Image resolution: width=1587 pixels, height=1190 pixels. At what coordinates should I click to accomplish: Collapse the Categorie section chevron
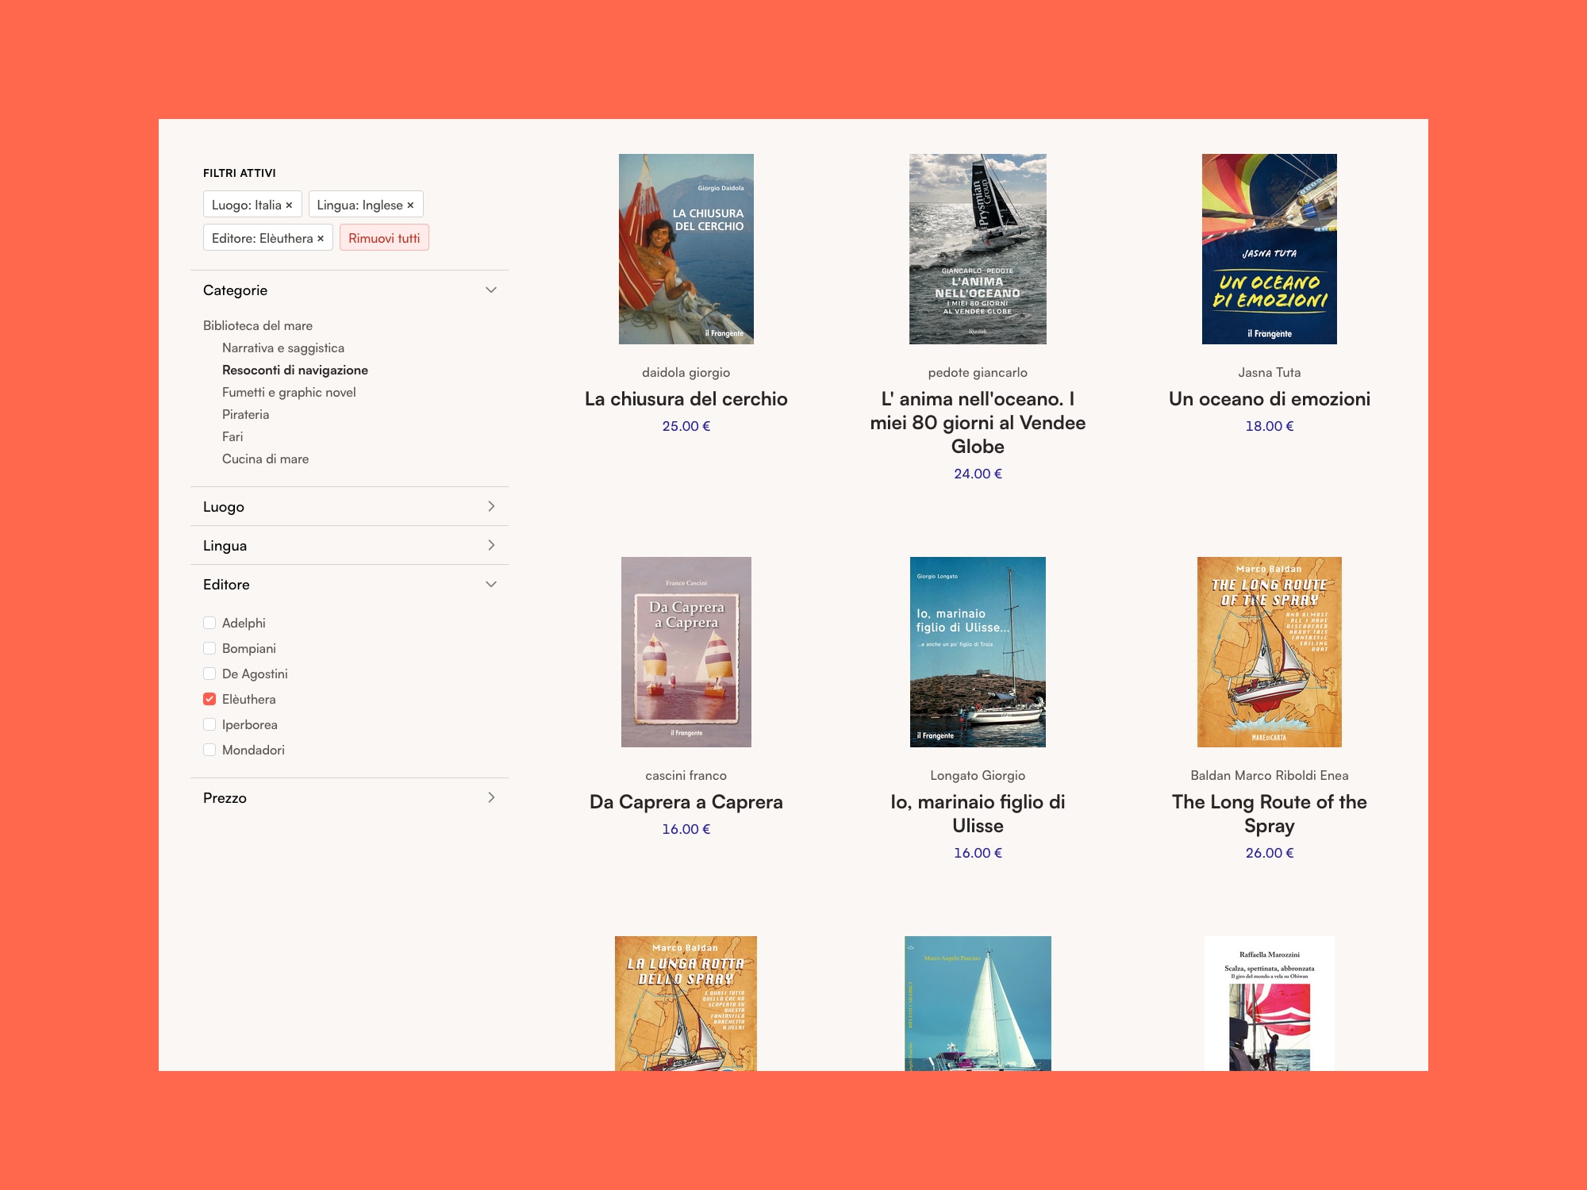click(x=491, y=290)
